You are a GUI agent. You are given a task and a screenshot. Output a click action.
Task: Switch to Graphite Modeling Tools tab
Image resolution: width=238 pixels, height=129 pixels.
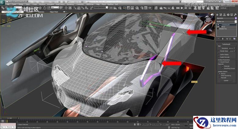13,12
